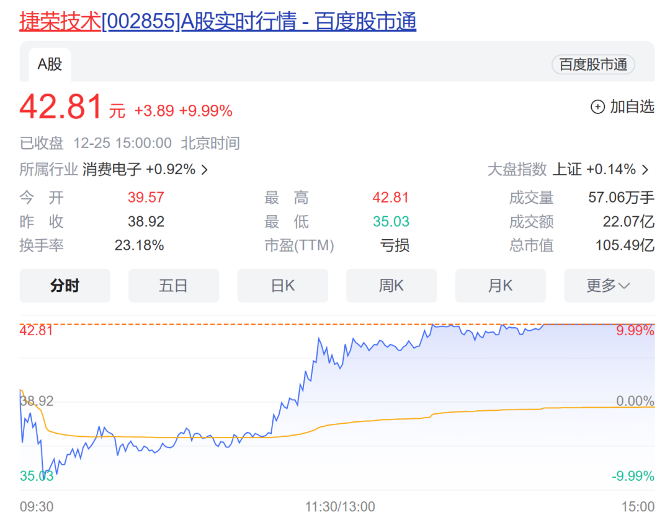This screenshot has height=518, width=670.
Task: Click the chart's 15:00 time label
Action: pos(638,506)
